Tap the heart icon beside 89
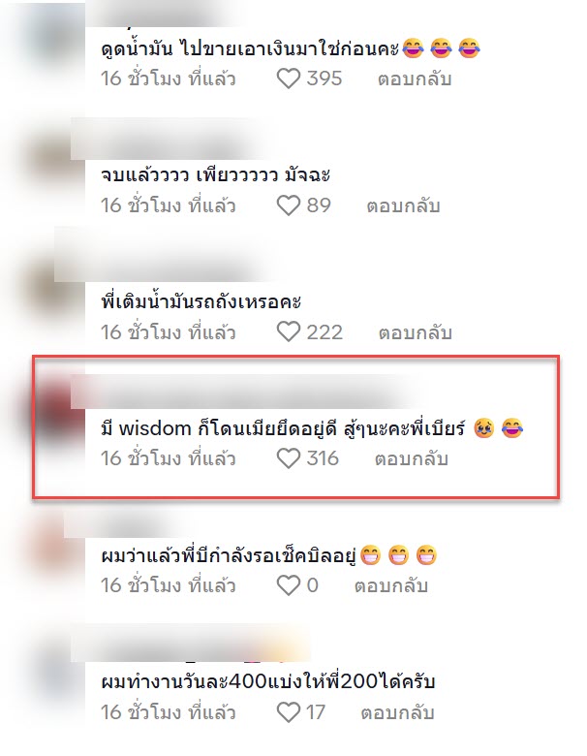Image resolution: width=587 pixels, height=756 pixels. coord(289,205)
